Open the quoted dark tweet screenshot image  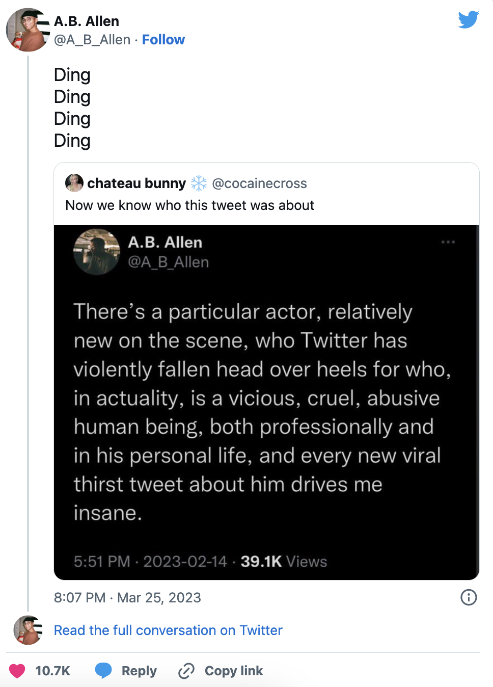[266, 402]
